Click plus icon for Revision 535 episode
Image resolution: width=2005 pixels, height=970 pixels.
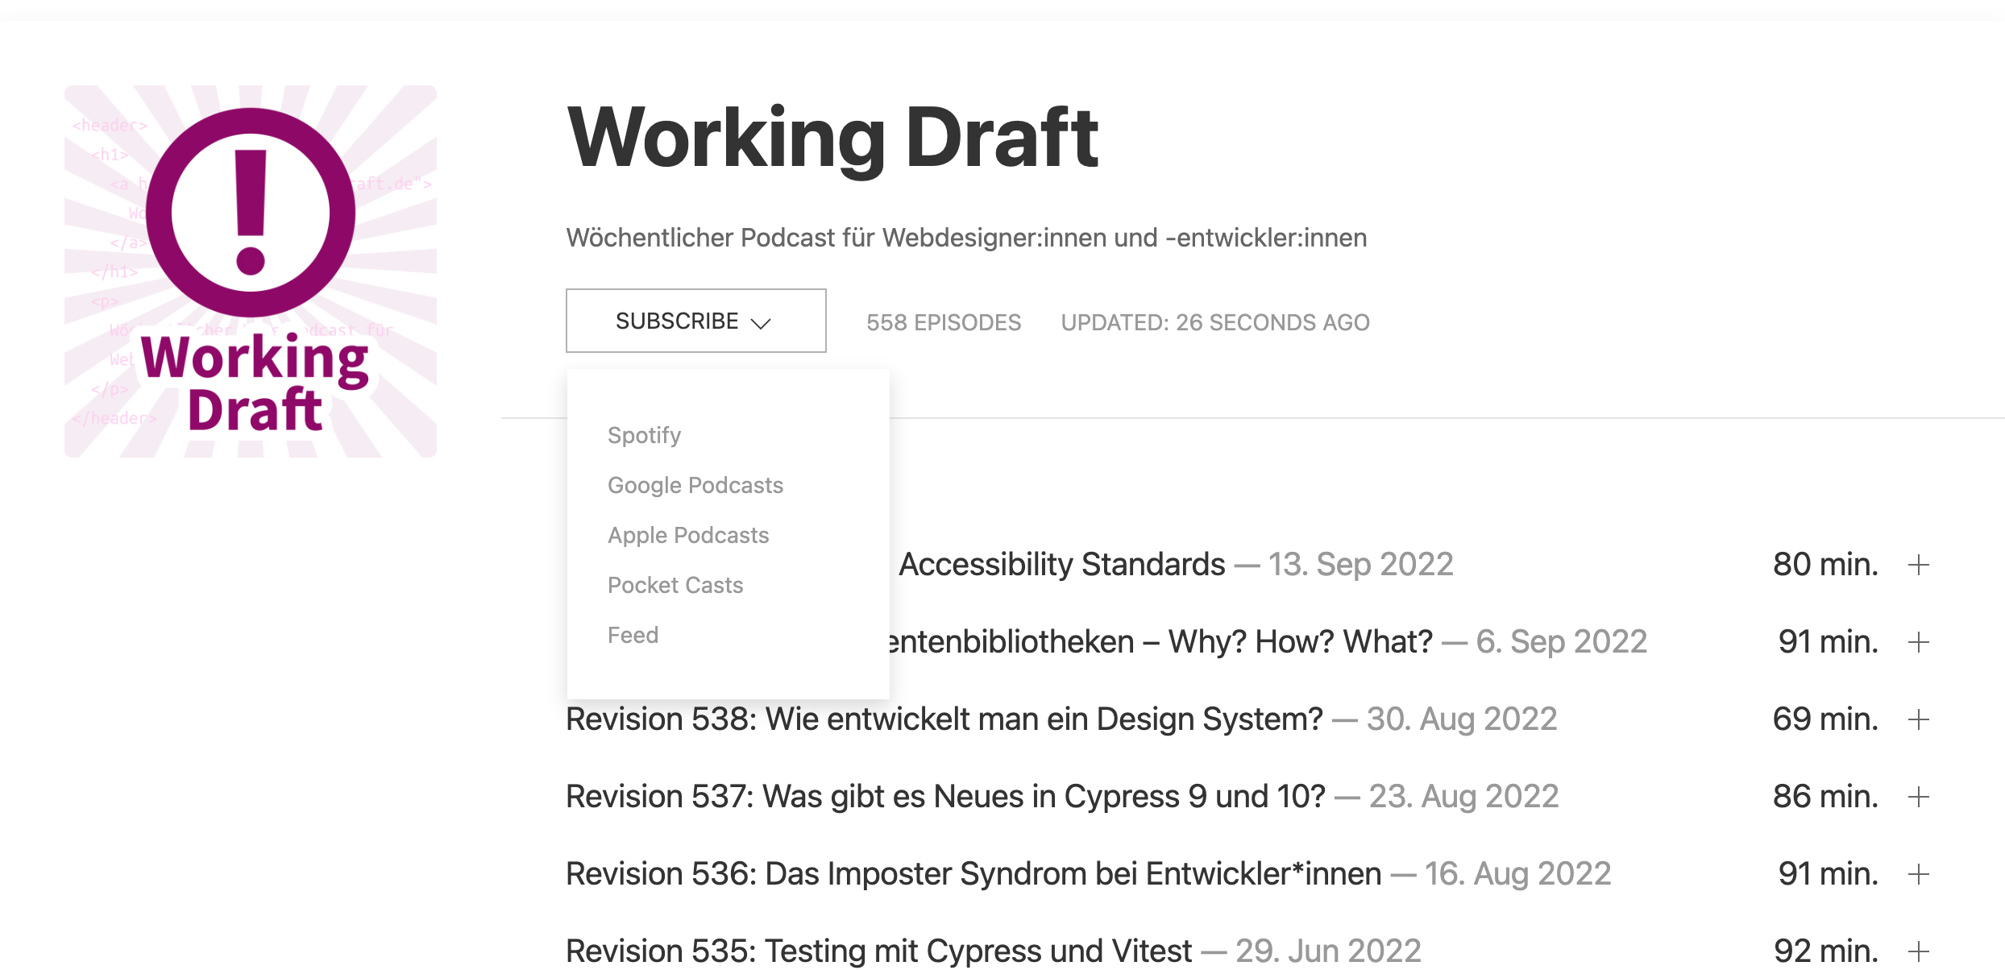click(x=1919, y=951)
